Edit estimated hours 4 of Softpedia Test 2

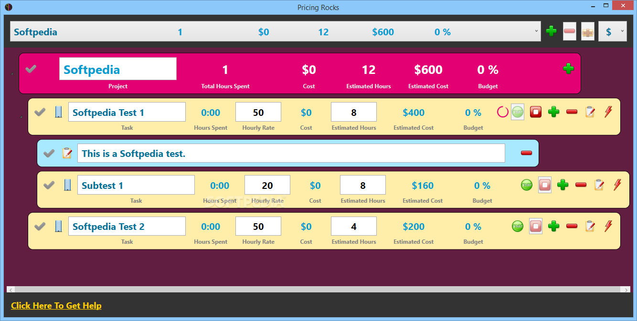coord(354,226)
